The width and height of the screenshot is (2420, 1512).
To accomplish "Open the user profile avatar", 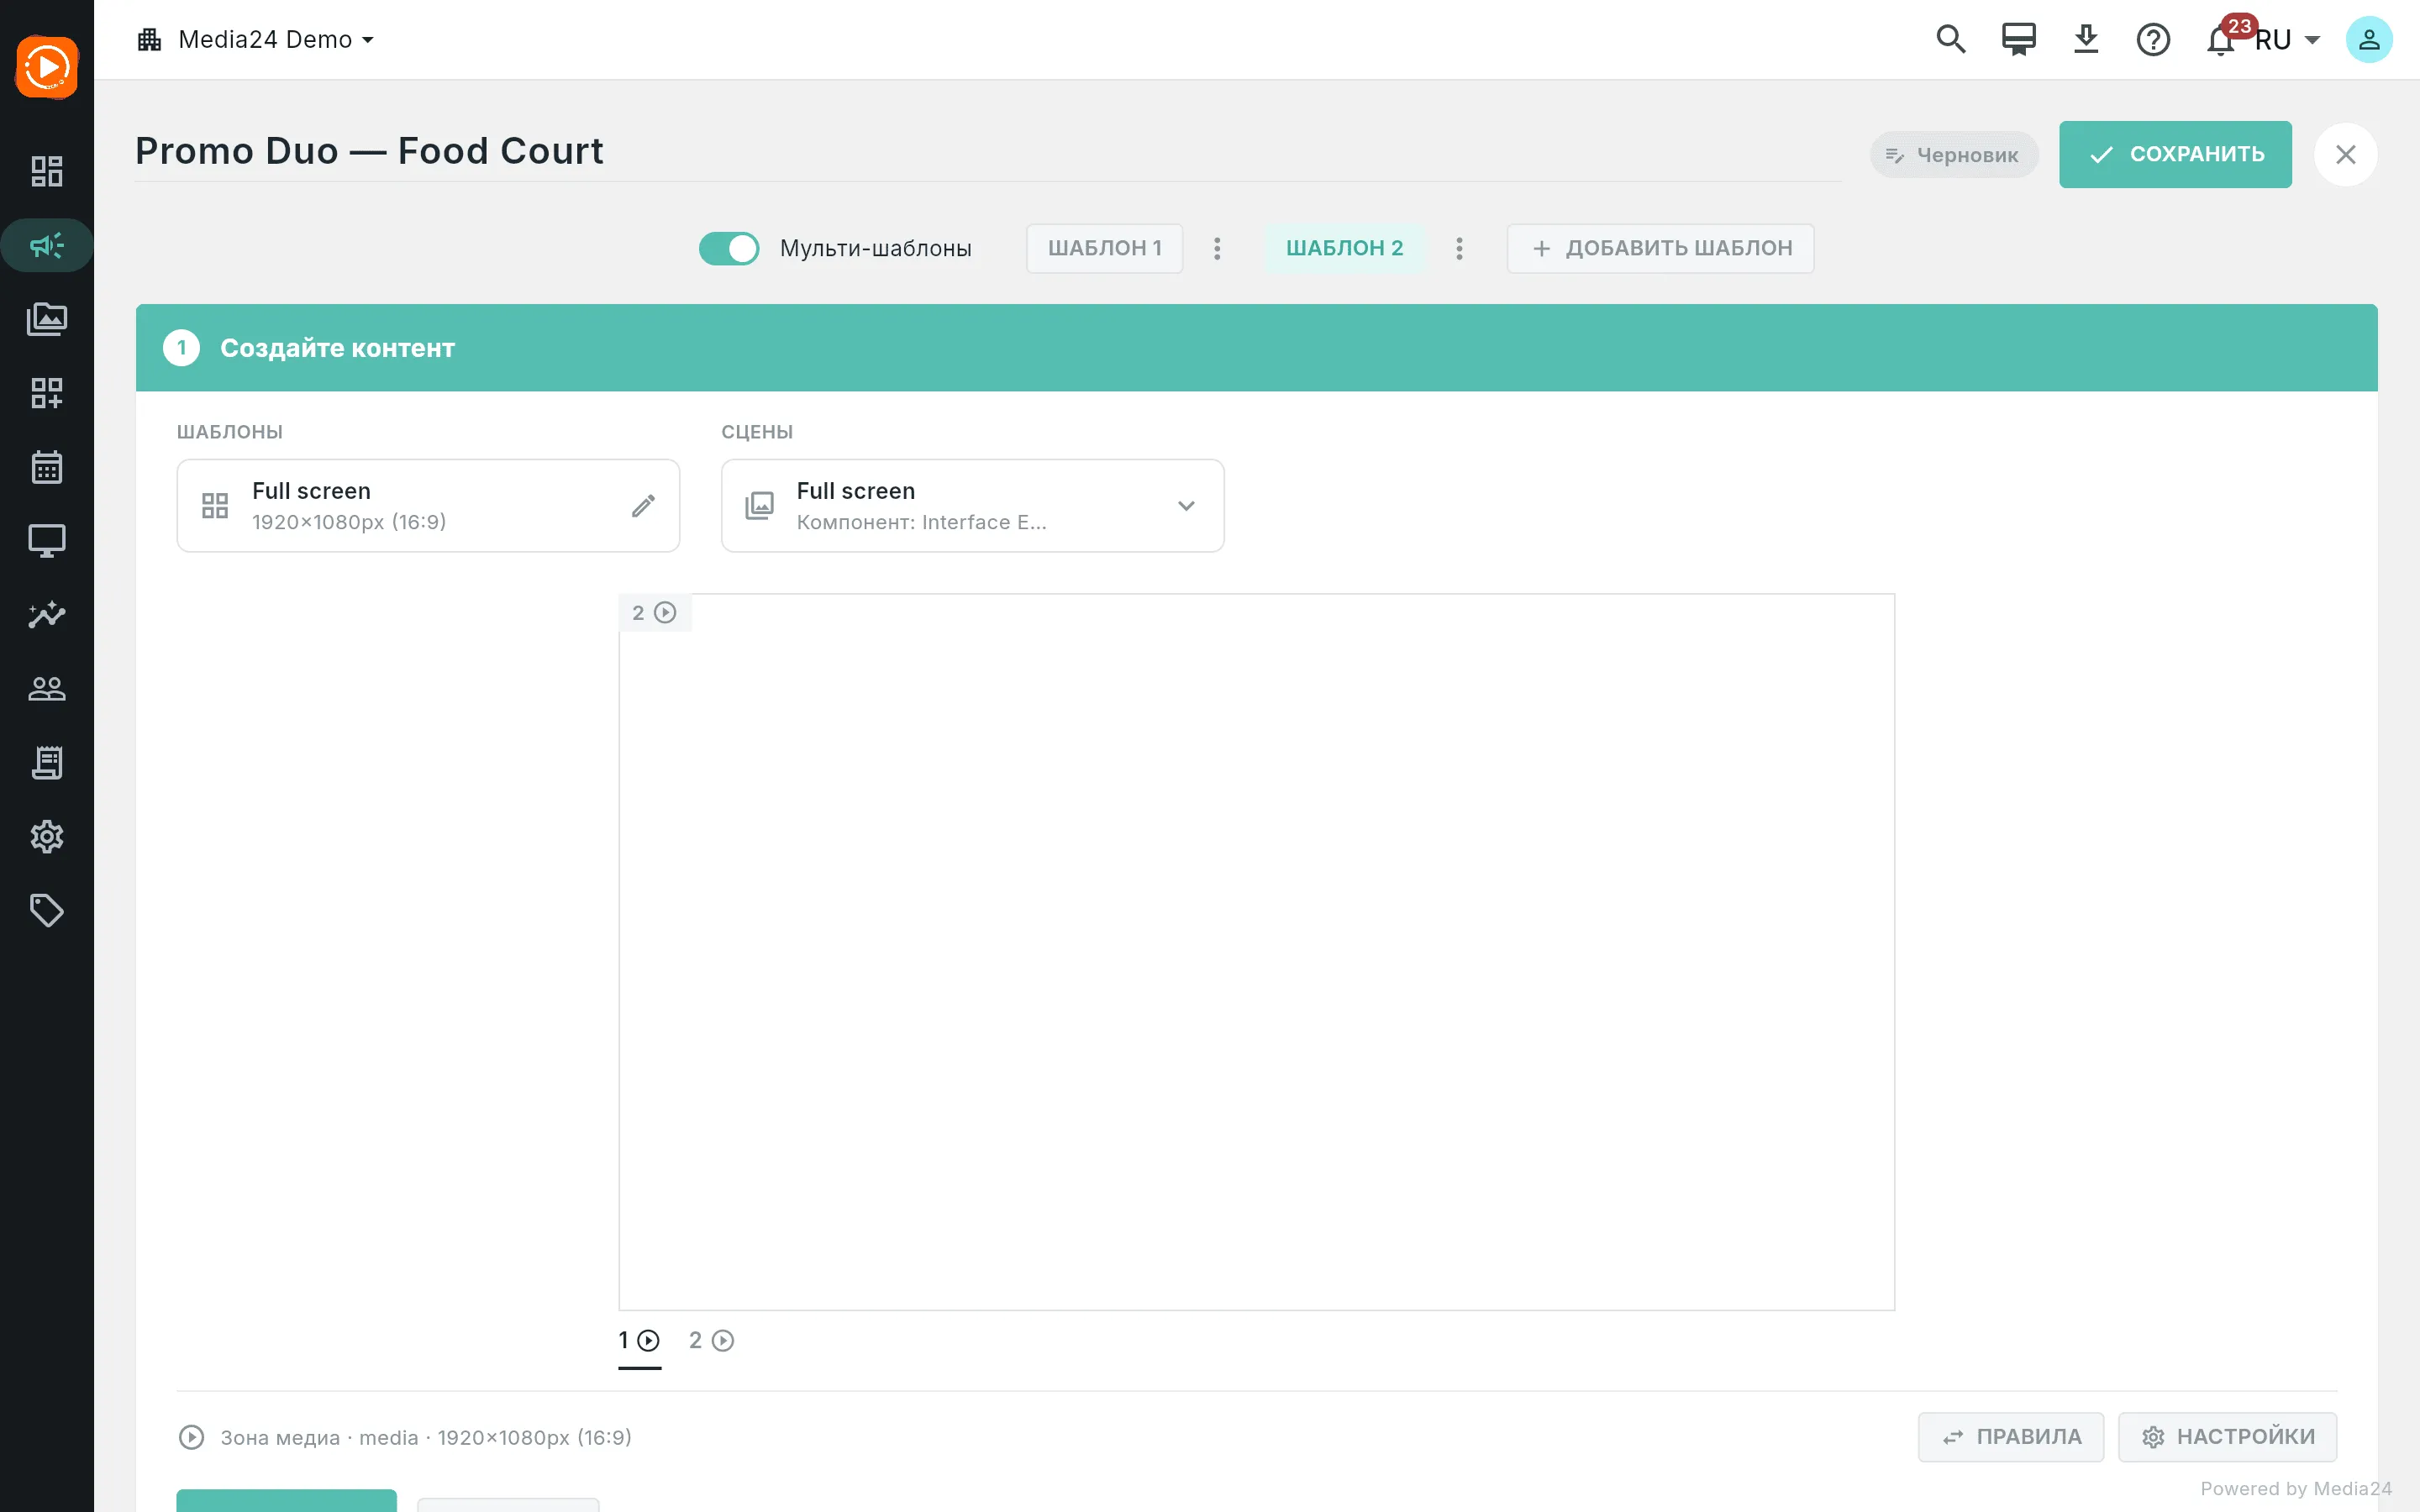I will (2369, 40).
